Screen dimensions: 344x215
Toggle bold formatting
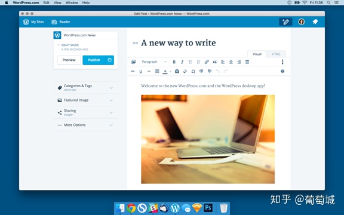click(x=174, y=62)
